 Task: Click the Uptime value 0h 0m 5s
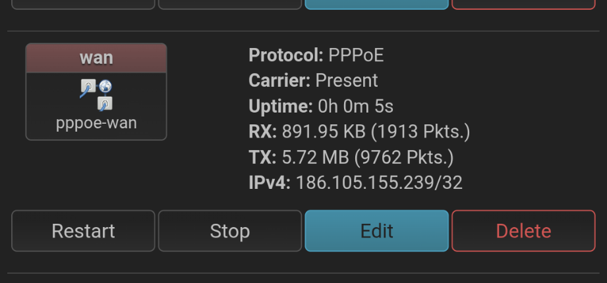click(355, 106)
